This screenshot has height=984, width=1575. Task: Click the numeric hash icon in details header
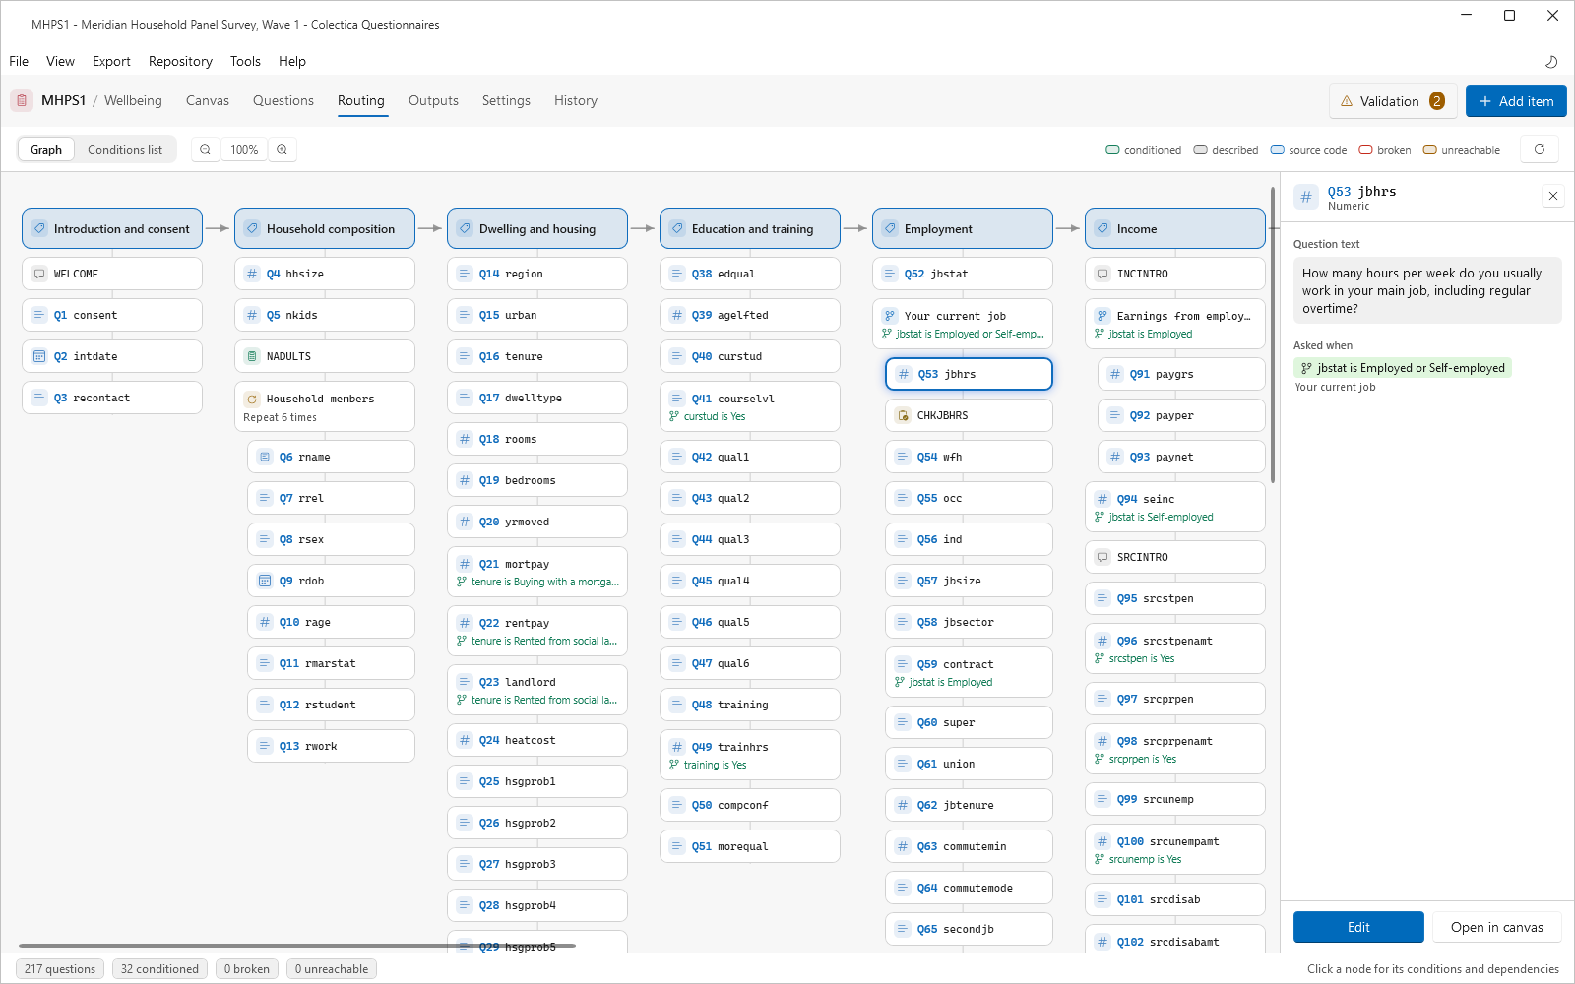[x=1306, y=197]
